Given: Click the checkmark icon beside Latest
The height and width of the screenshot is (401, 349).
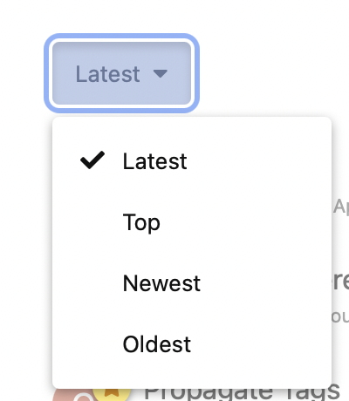Looking at the screenshot, I should tap(92, 160).
